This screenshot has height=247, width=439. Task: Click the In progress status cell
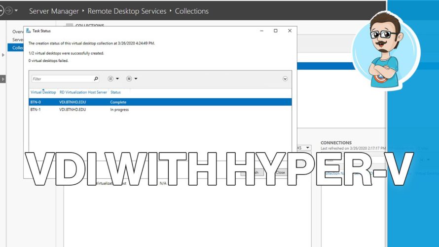[119, 110]
